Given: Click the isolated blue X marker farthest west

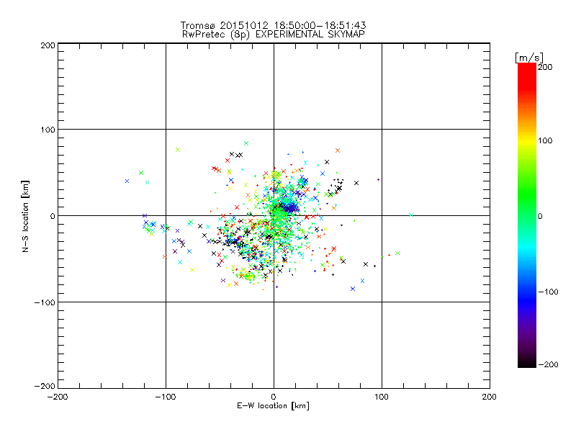Looking at the screenshot, I should pos(127,181).
